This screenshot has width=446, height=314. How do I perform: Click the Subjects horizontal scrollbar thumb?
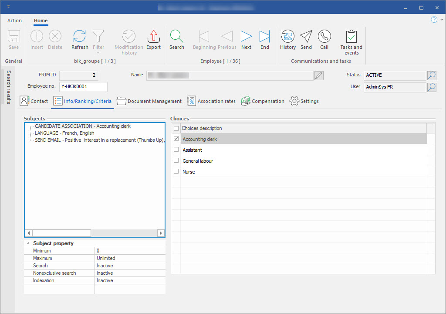[x=61, y=233]
